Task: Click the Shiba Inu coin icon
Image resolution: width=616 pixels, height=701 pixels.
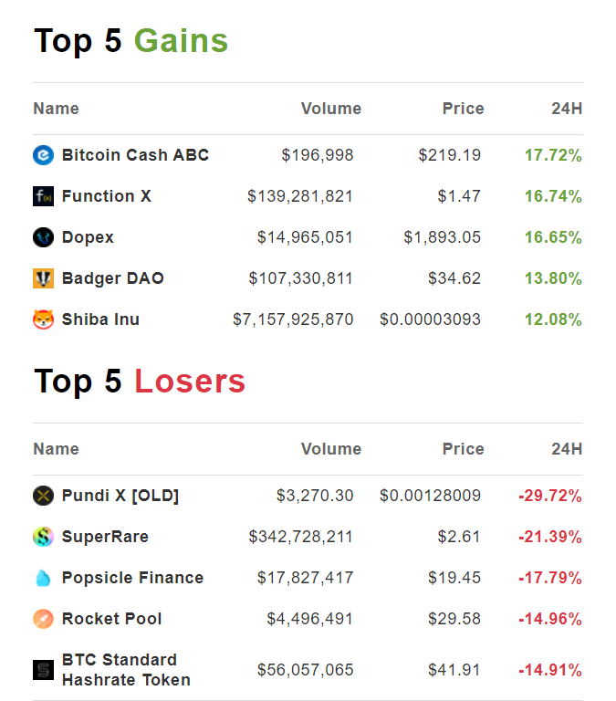Action: [x=44, y=319]
